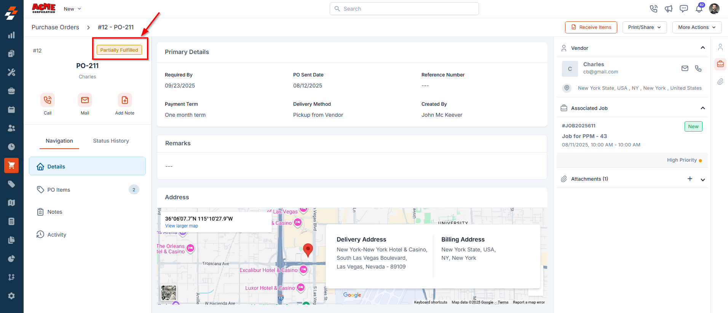Image resolution: width=728 pixels, height=313 pixels.
Task: Click the Call icon for PO-211
Action: (48, 100)
